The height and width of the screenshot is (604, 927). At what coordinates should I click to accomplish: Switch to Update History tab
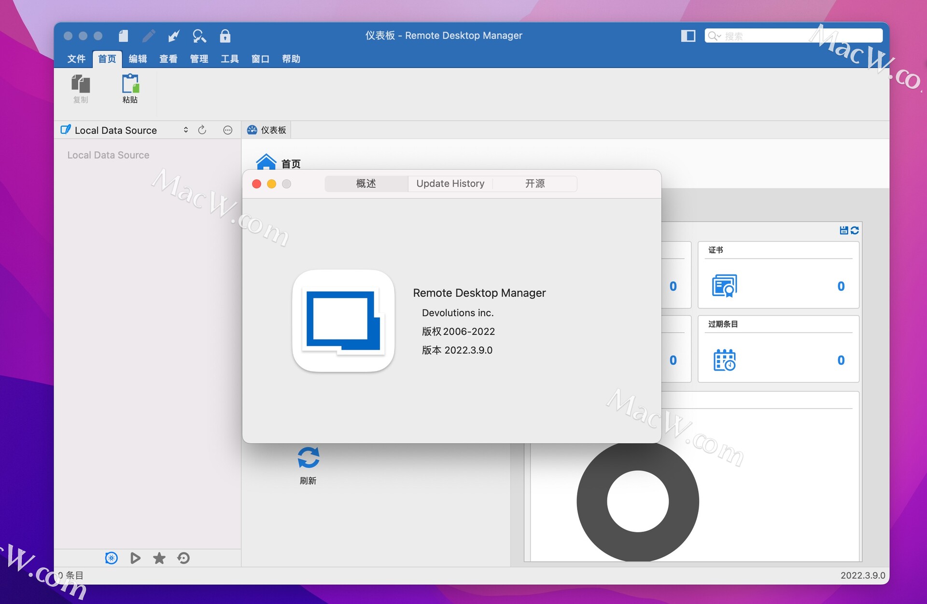click(450, 183)
